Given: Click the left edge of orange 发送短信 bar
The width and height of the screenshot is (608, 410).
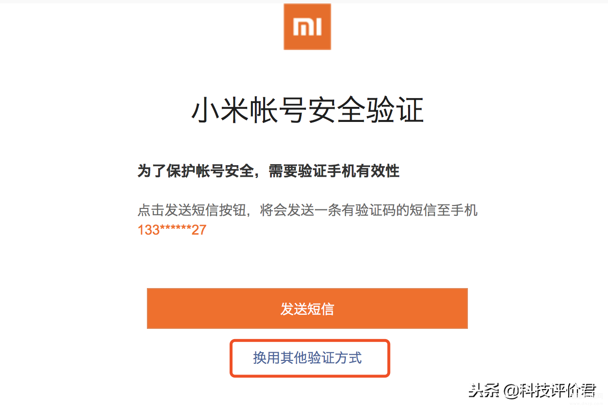Looking at the screenshot, I should coord(152,308).
